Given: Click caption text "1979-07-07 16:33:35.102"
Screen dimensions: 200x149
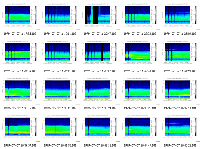Looking at the screenshot, I should (20, 108).
